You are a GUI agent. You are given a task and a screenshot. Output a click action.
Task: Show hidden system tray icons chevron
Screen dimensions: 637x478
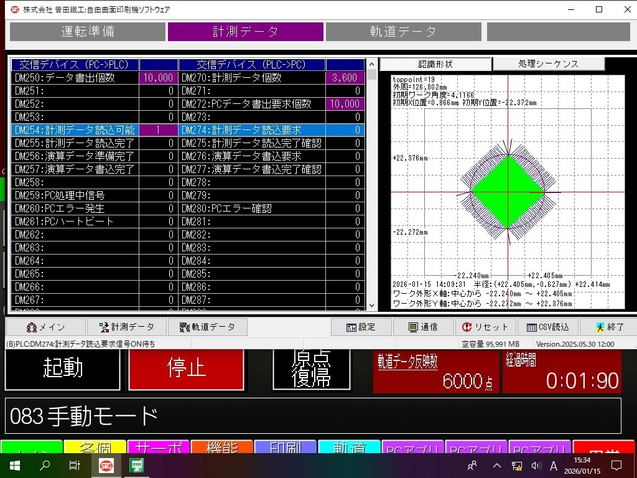click(x=496, y=466)
